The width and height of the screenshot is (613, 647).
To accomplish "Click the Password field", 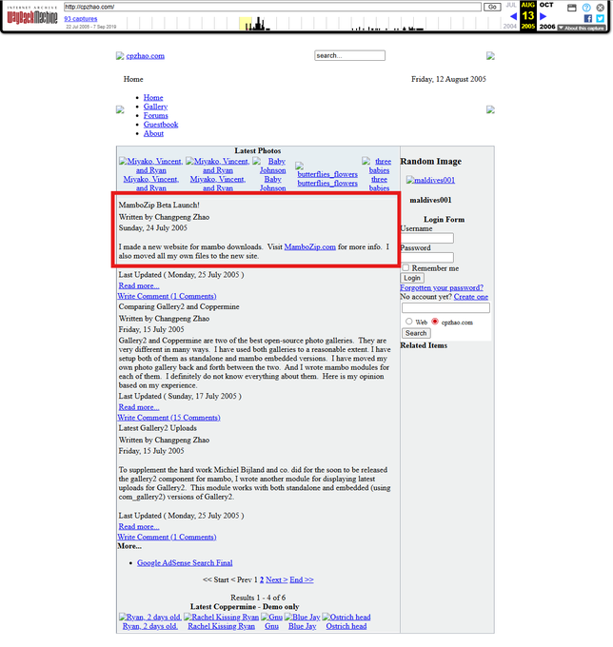I will click(427, 258).
